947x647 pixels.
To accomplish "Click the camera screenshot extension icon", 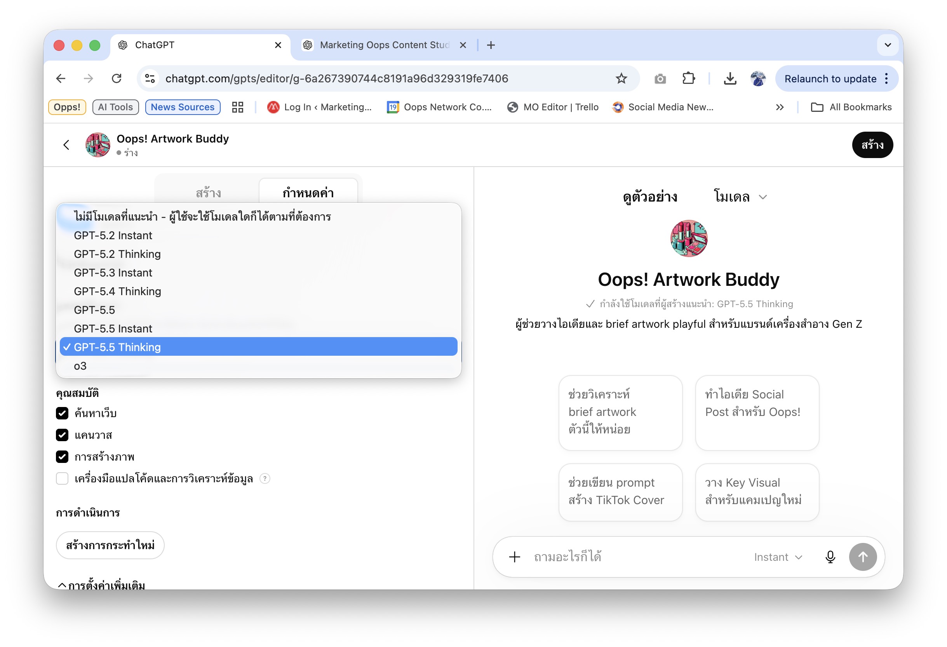I will [x=660, y=78].
